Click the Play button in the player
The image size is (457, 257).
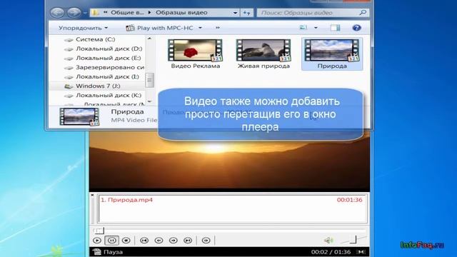(97, 241)
